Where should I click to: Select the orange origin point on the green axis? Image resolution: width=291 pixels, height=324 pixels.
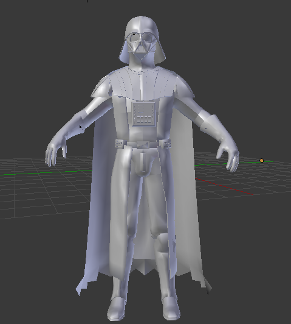click(261, 161)
